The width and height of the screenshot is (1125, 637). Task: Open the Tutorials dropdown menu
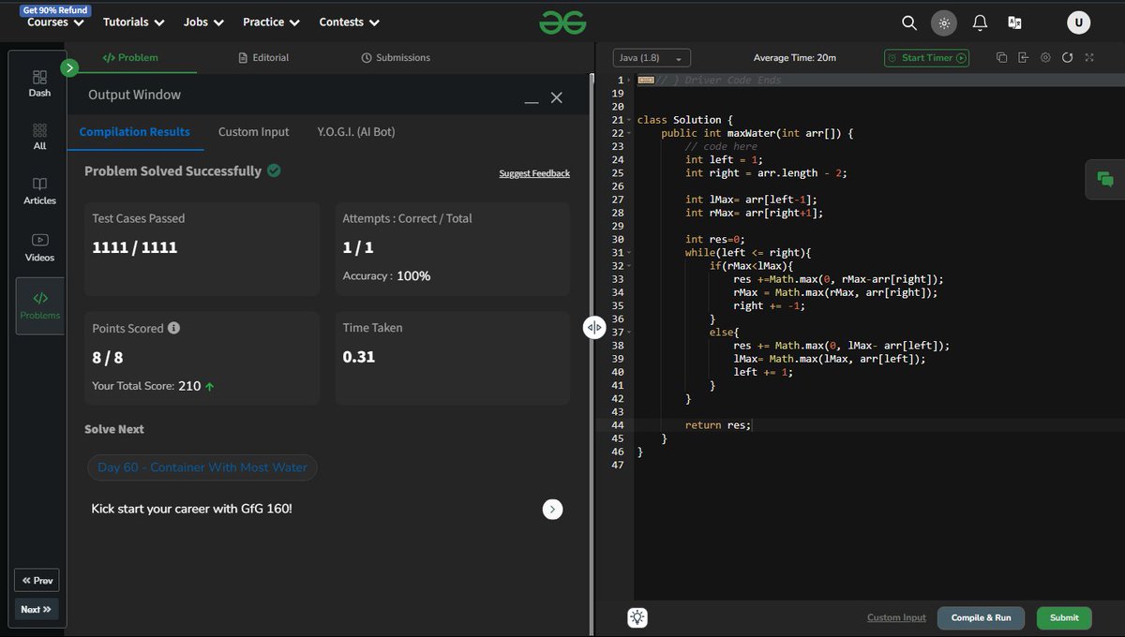pos(133,22)
